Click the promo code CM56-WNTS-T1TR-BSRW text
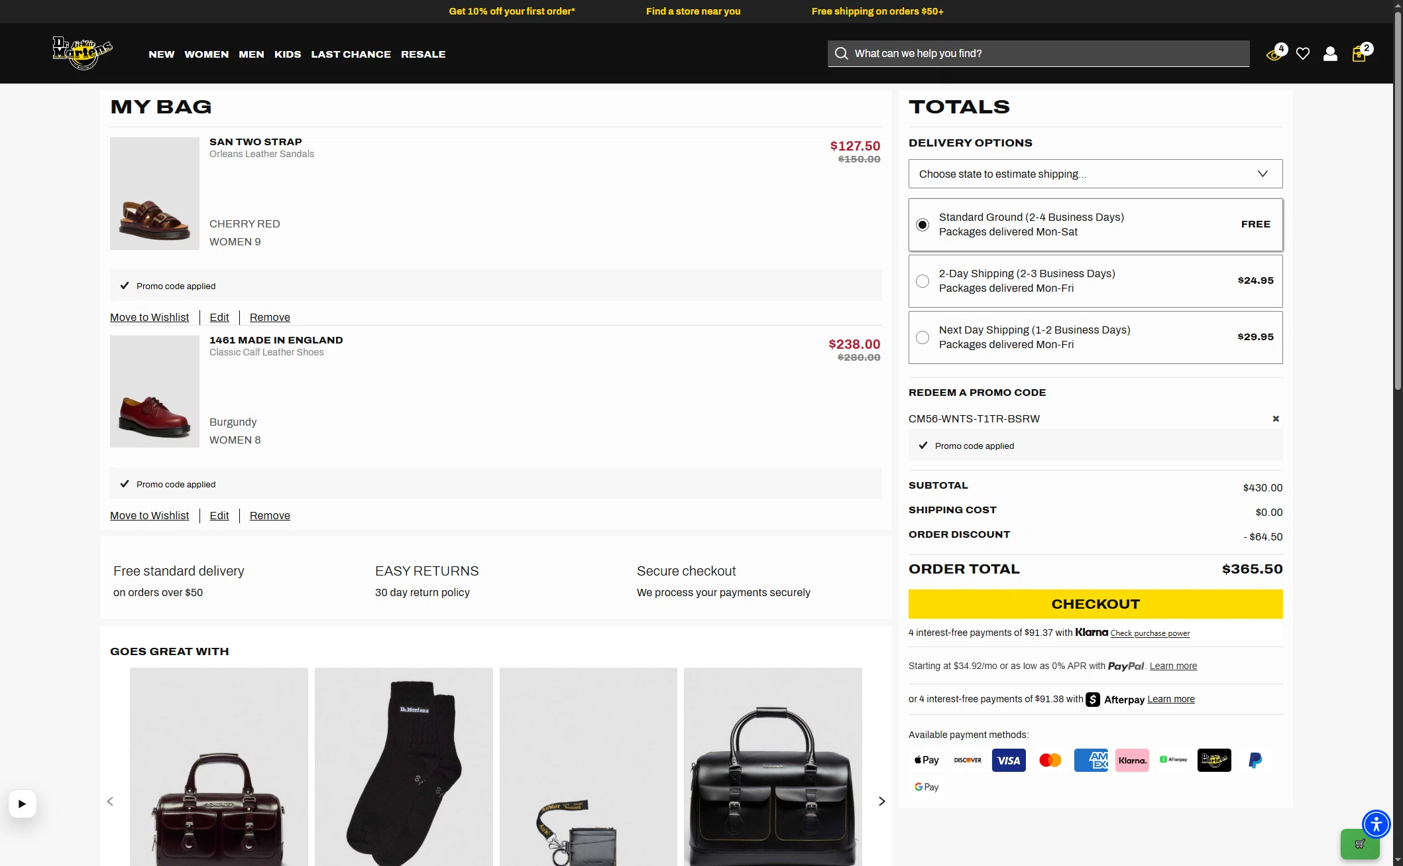Viewport: 1403px width, 866px height. pyautogui.click(x=974, y=419)
